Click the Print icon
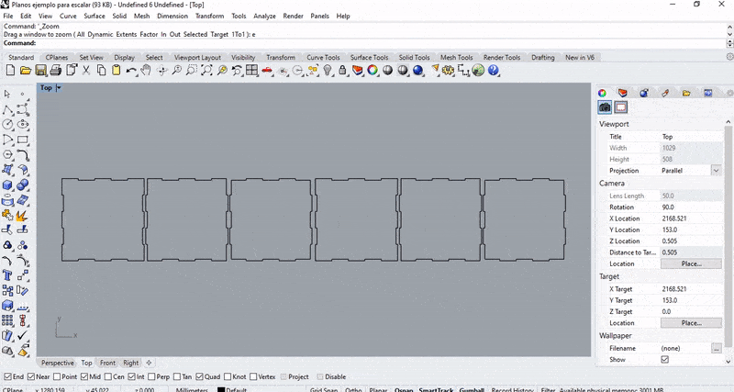 [x=56, y=71]
